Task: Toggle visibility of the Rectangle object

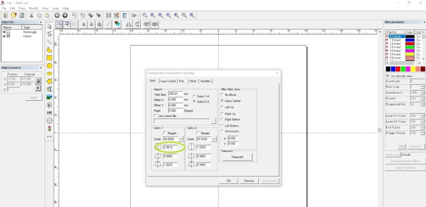Action: [x=4, y=32]
